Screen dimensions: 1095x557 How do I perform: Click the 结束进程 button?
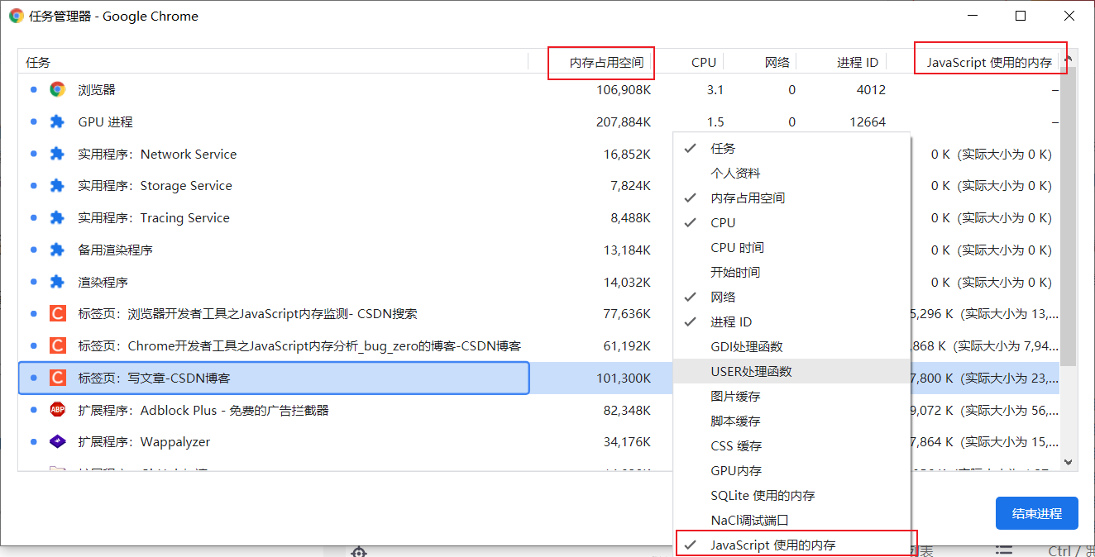[1036, 513]
